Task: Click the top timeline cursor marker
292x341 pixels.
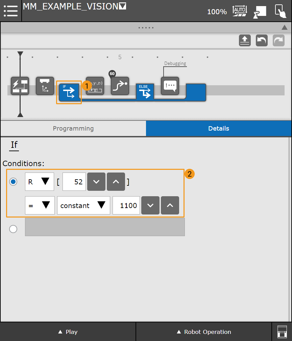Action: 20,54
